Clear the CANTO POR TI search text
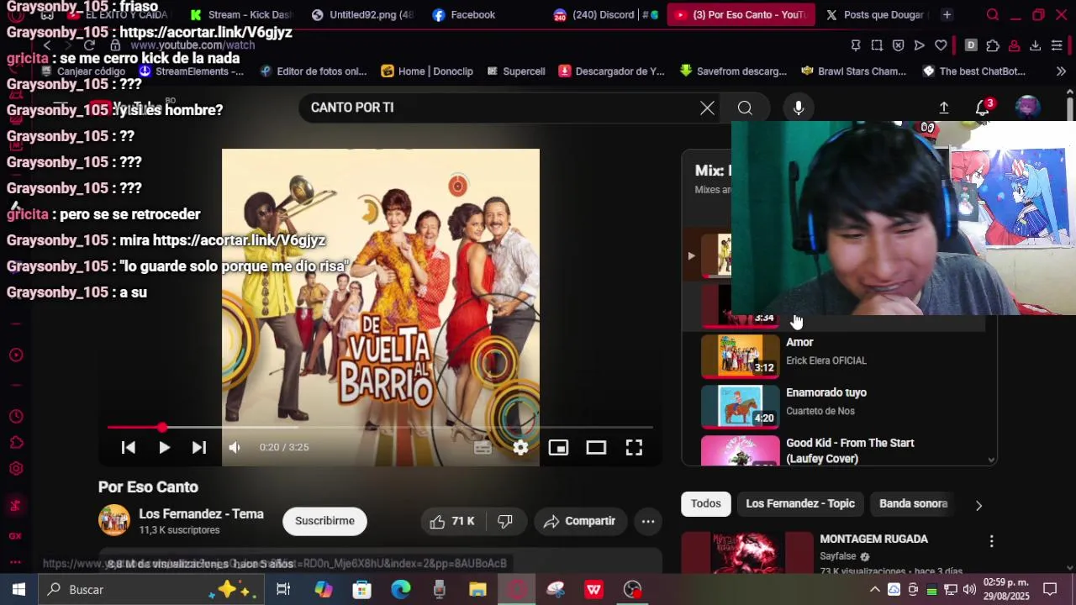Image resolution: width=1076 pixels, height=605 pixels. click(x=707, y=108)
